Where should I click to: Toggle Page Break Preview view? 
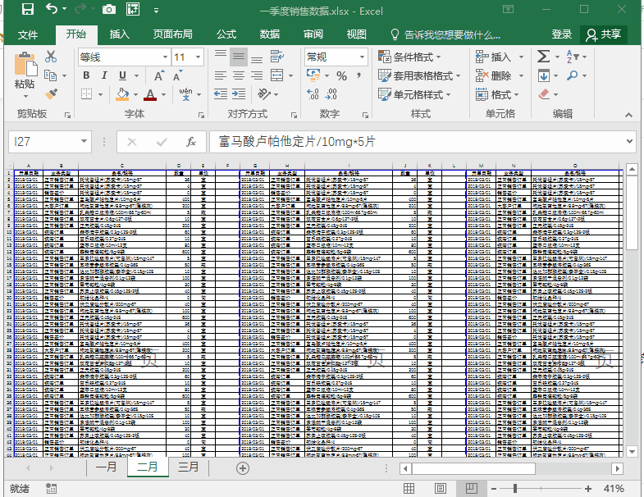(x=471, y=488)
